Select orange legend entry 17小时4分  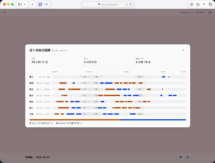(x=41, y=123)
